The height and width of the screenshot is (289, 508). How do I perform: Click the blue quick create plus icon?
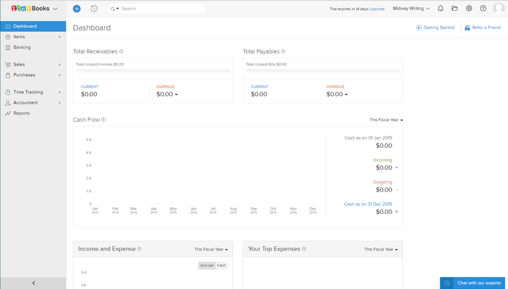77,9
